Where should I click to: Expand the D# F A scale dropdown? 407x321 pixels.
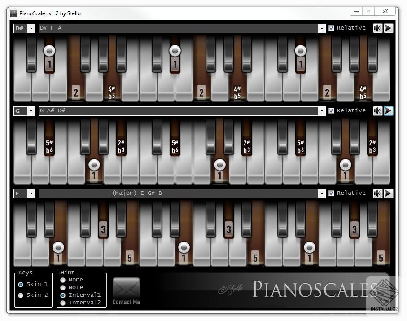tap(322, 28)
